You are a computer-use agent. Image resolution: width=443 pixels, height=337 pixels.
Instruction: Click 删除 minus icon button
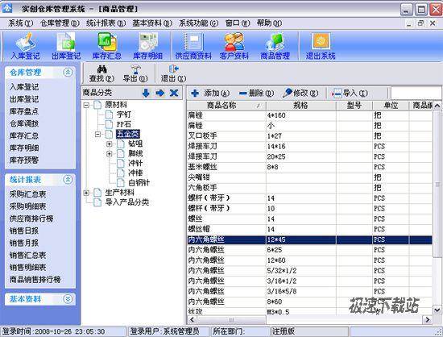coord(256,93)
